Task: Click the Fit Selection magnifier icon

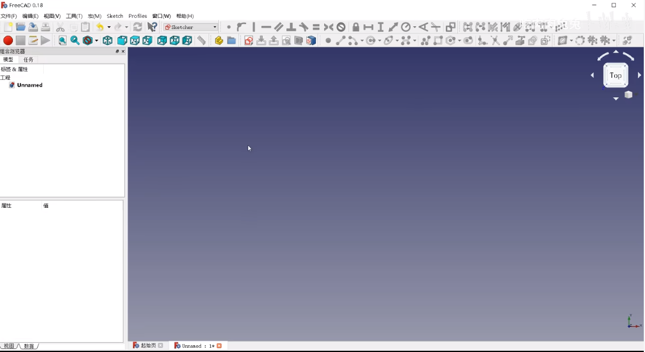Action: (75, 40)
